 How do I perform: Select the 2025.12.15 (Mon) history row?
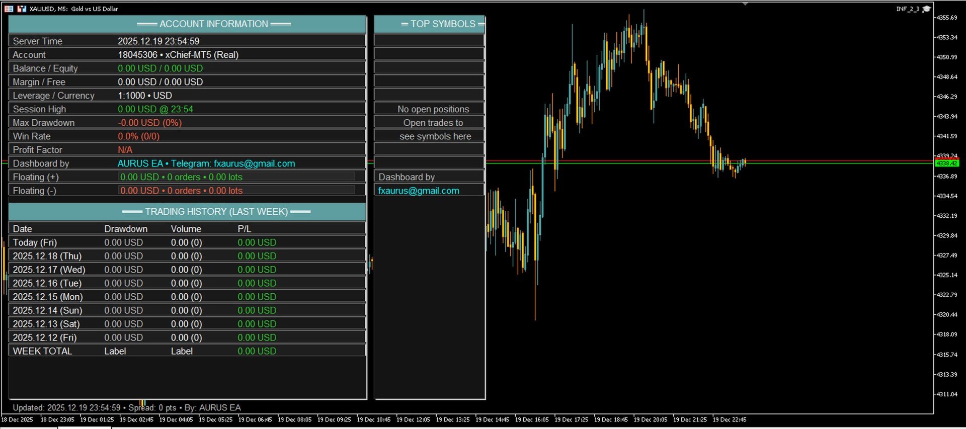pyautogui.click(x=187, y=297)
